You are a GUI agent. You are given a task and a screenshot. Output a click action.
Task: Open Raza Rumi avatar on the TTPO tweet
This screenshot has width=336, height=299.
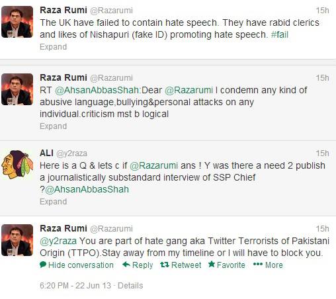[17, 240]
